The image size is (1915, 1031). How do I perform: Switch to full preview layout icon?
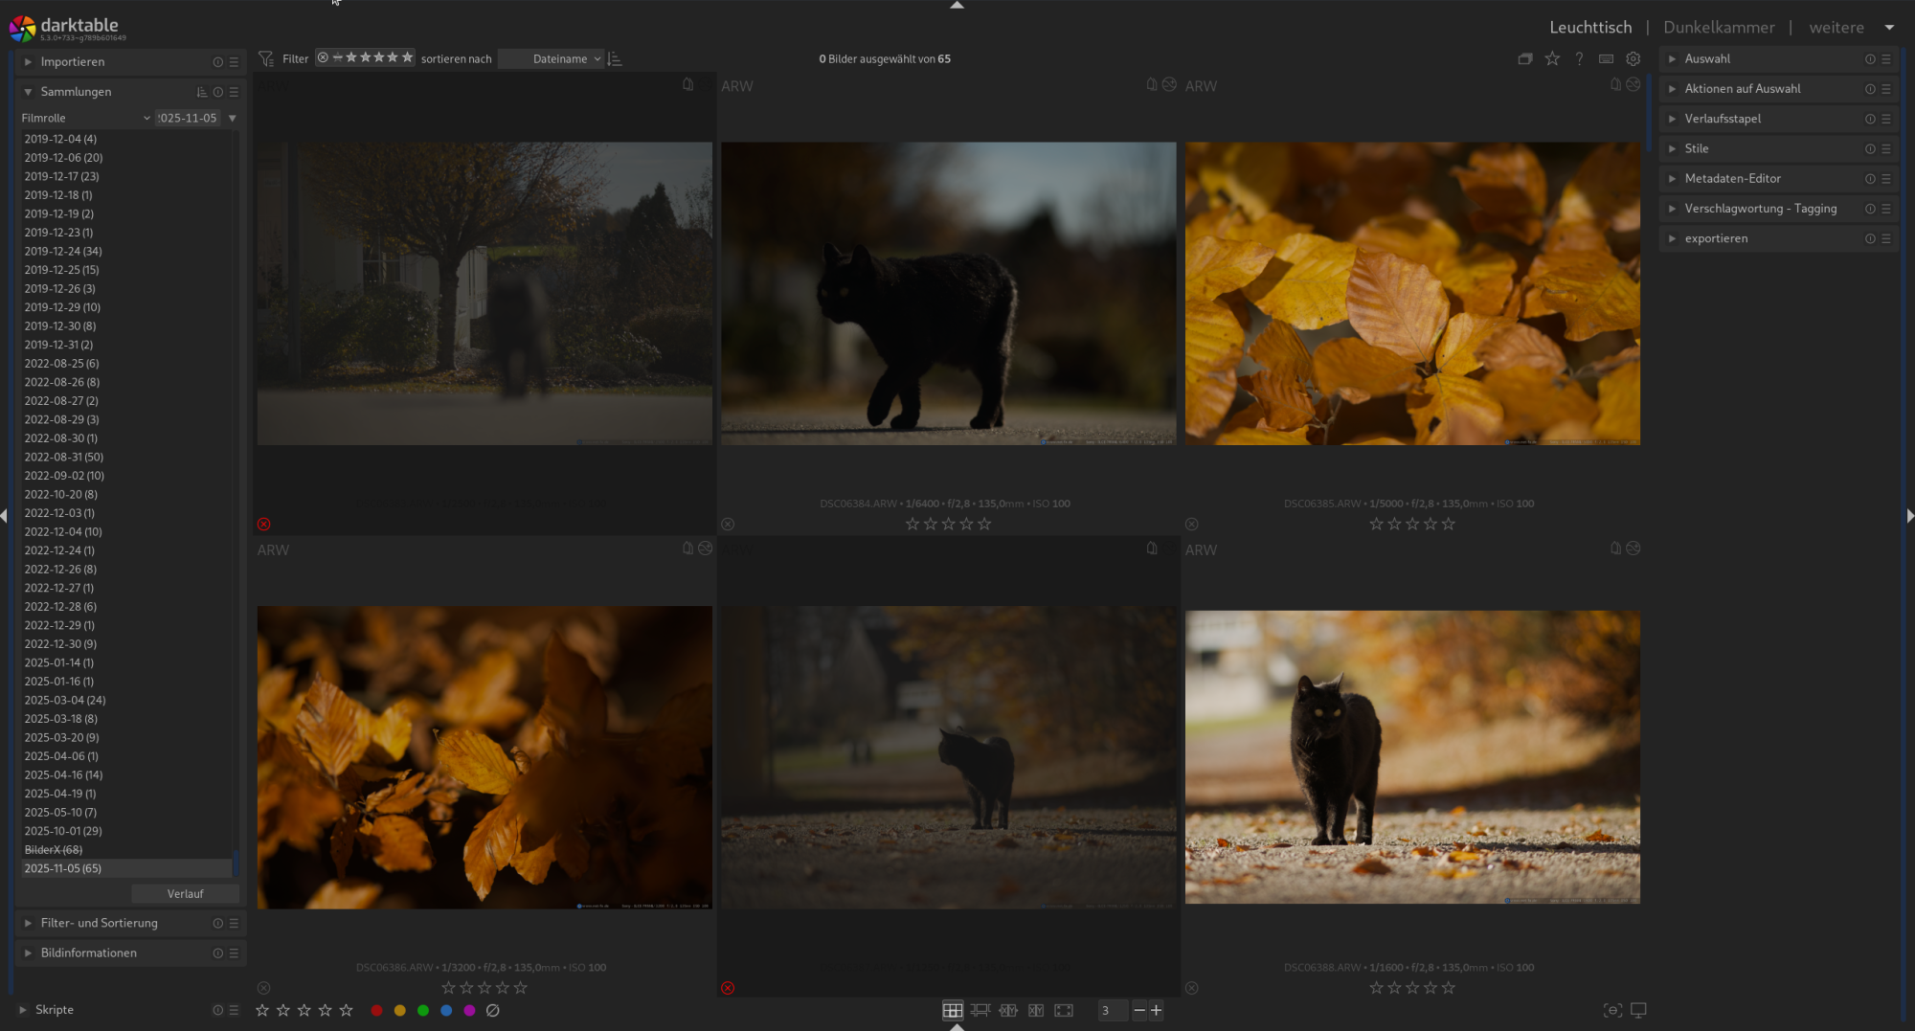pyautogui.click(x=1064, y=1011)
